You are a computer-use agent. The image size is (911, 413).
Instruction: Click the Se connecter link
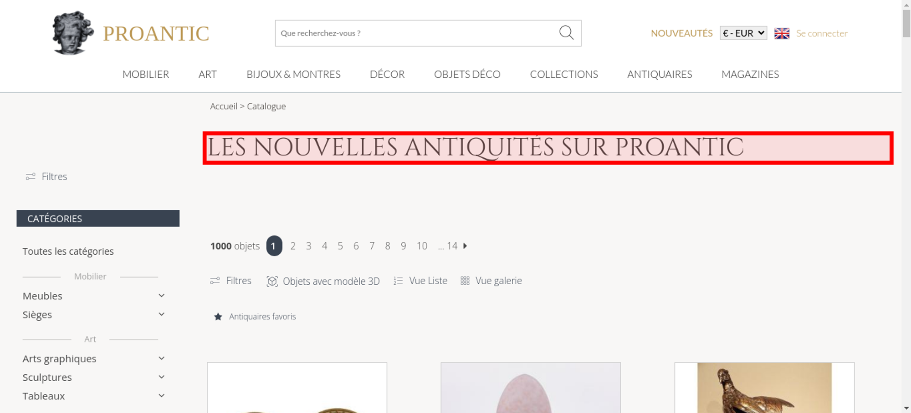tap(822, 33)
